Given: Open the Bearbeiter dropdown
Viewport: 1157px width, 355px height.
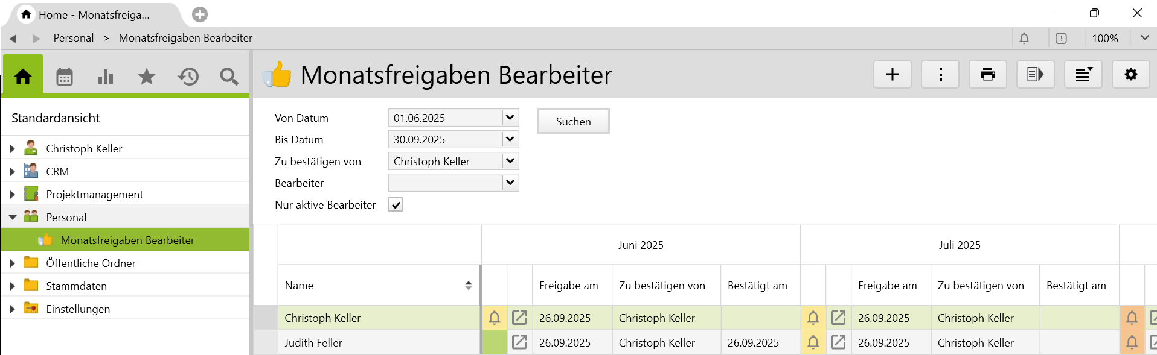Looking at the screenshot, I should 510,183.
